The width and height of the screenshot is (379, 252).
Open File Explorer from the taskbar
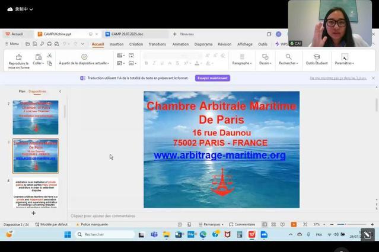(x=166, y=234)
